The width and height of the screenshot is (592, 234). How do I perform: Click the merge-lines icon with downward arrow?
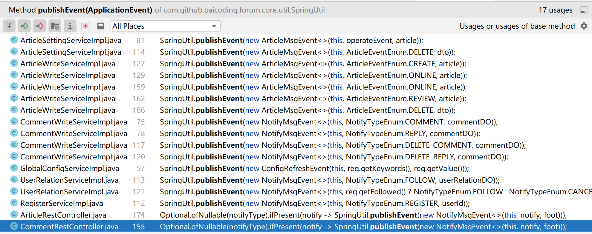coord(9,26)
